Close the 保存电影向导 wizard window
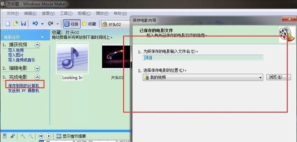Image resolution: width=297 pixels, height=142 pixels. pos(289,19)
